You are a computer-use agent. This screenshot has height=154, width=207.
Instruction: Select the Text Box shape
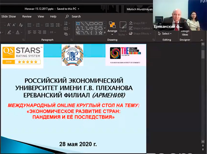[x=78, y=24]
